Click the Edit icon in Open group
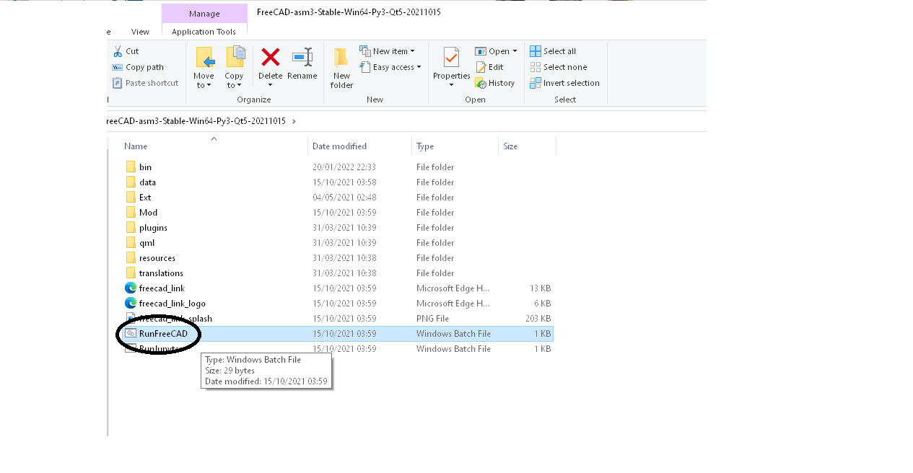 pyautogui.click(x=481, y=67)
